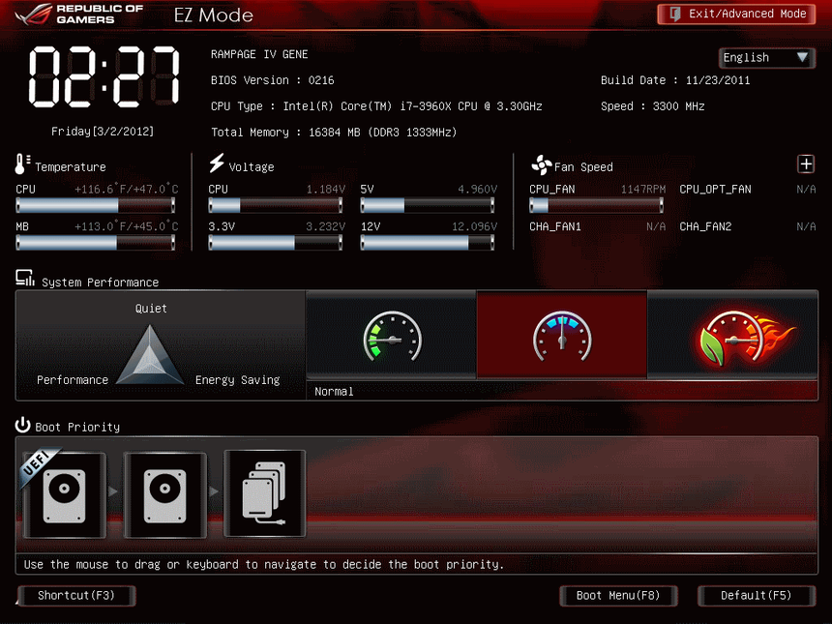832x624 pixels.
Task: Click the Voltage lightning icon
Action: click(215, 163)
